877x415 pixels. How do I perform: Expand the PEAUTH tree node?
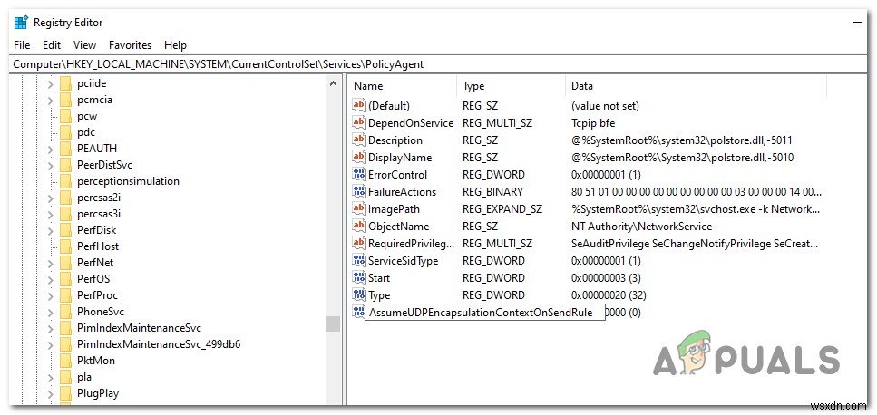click(x=51, y=149)
